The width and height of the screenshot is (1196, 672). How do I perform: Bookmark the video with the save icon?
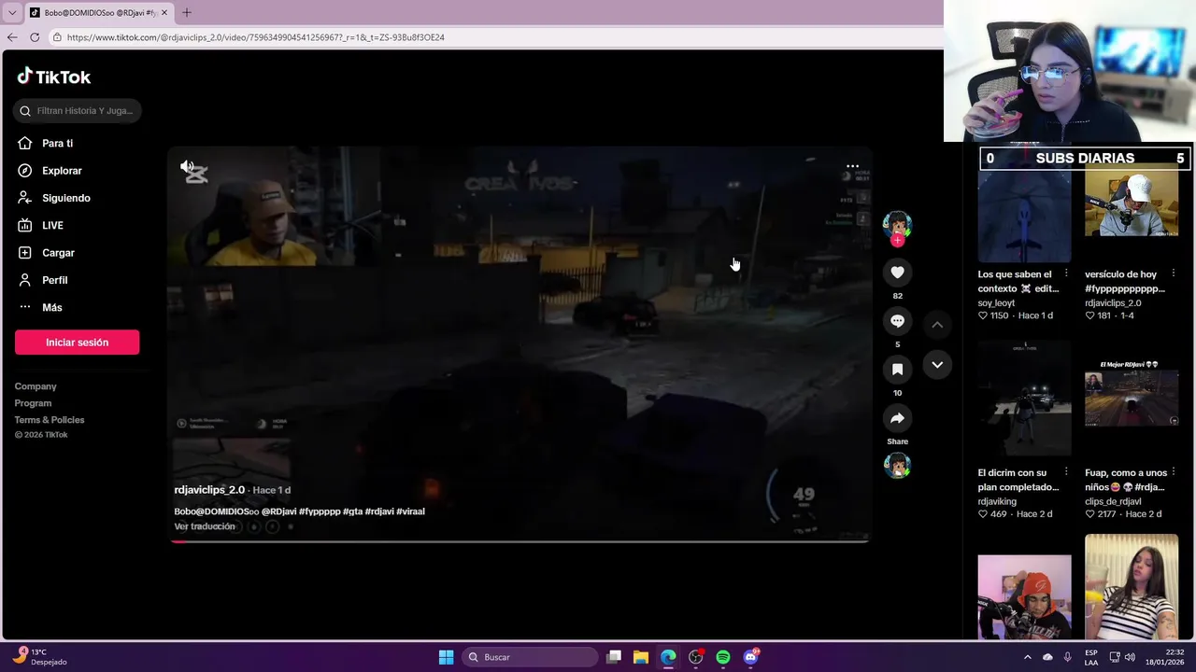coord(897,369)
